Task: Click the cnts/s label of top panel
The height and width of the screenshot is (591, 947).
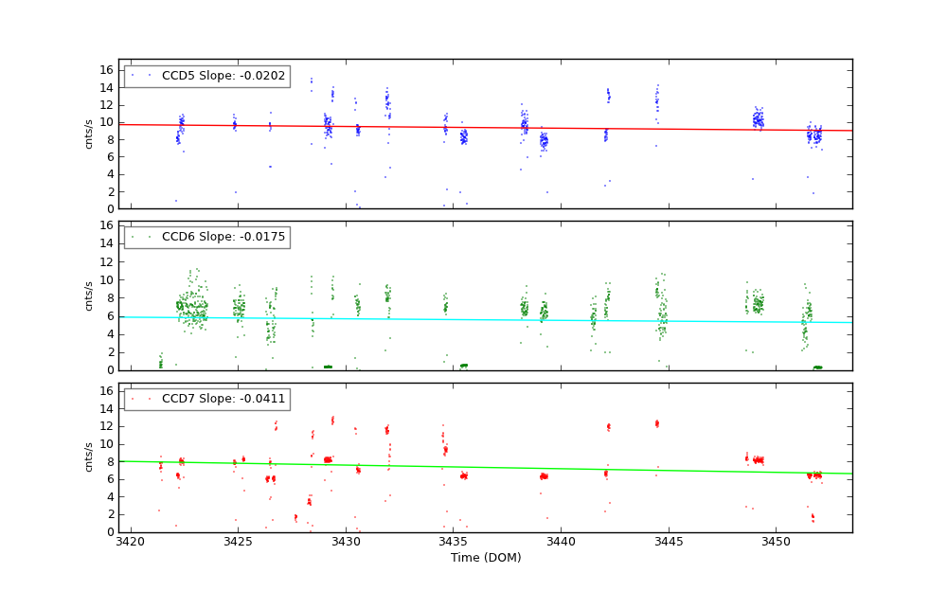Action: 89,134
